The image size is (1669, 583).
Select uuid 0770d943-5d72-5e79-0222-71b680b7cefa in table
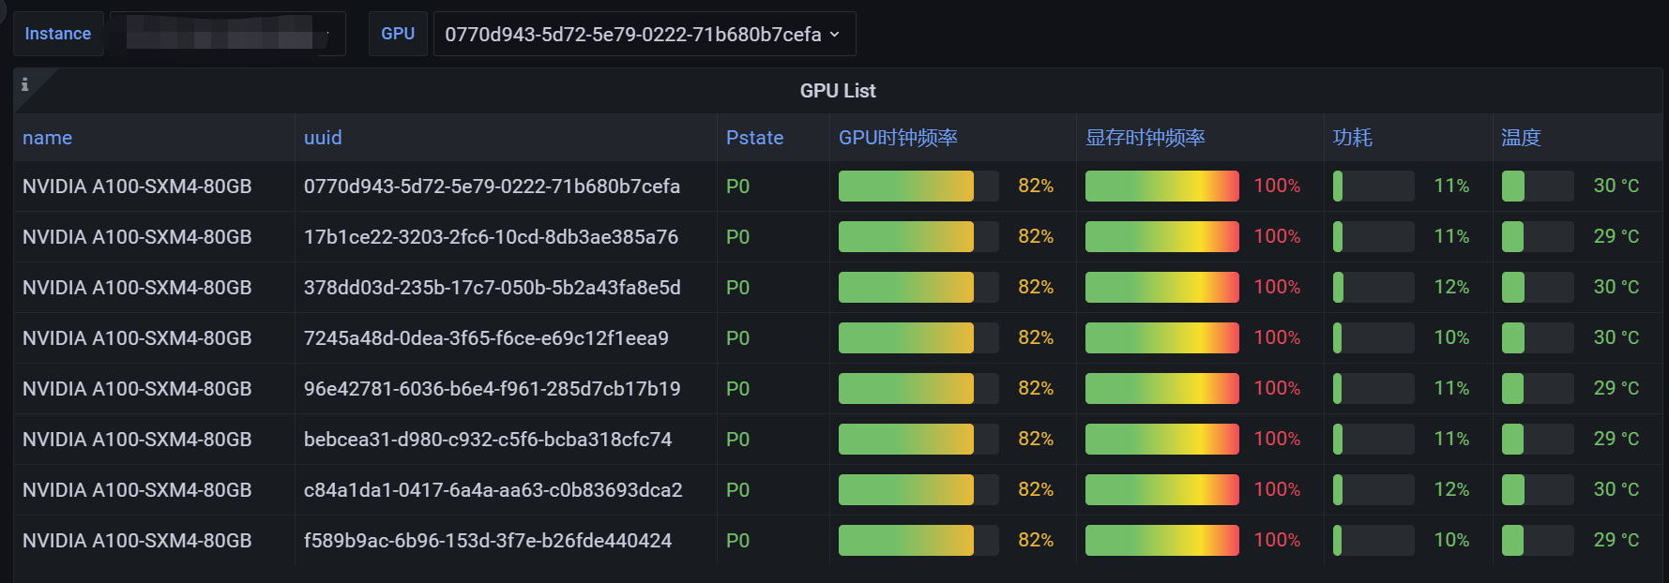492,187
